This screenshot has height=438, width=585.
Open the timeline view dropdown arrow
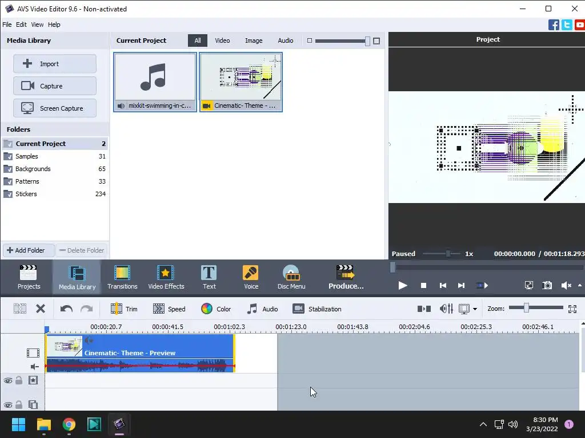click(x=475, y=309)
